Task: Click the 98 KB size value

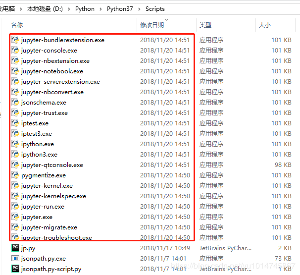Action: 283,165
